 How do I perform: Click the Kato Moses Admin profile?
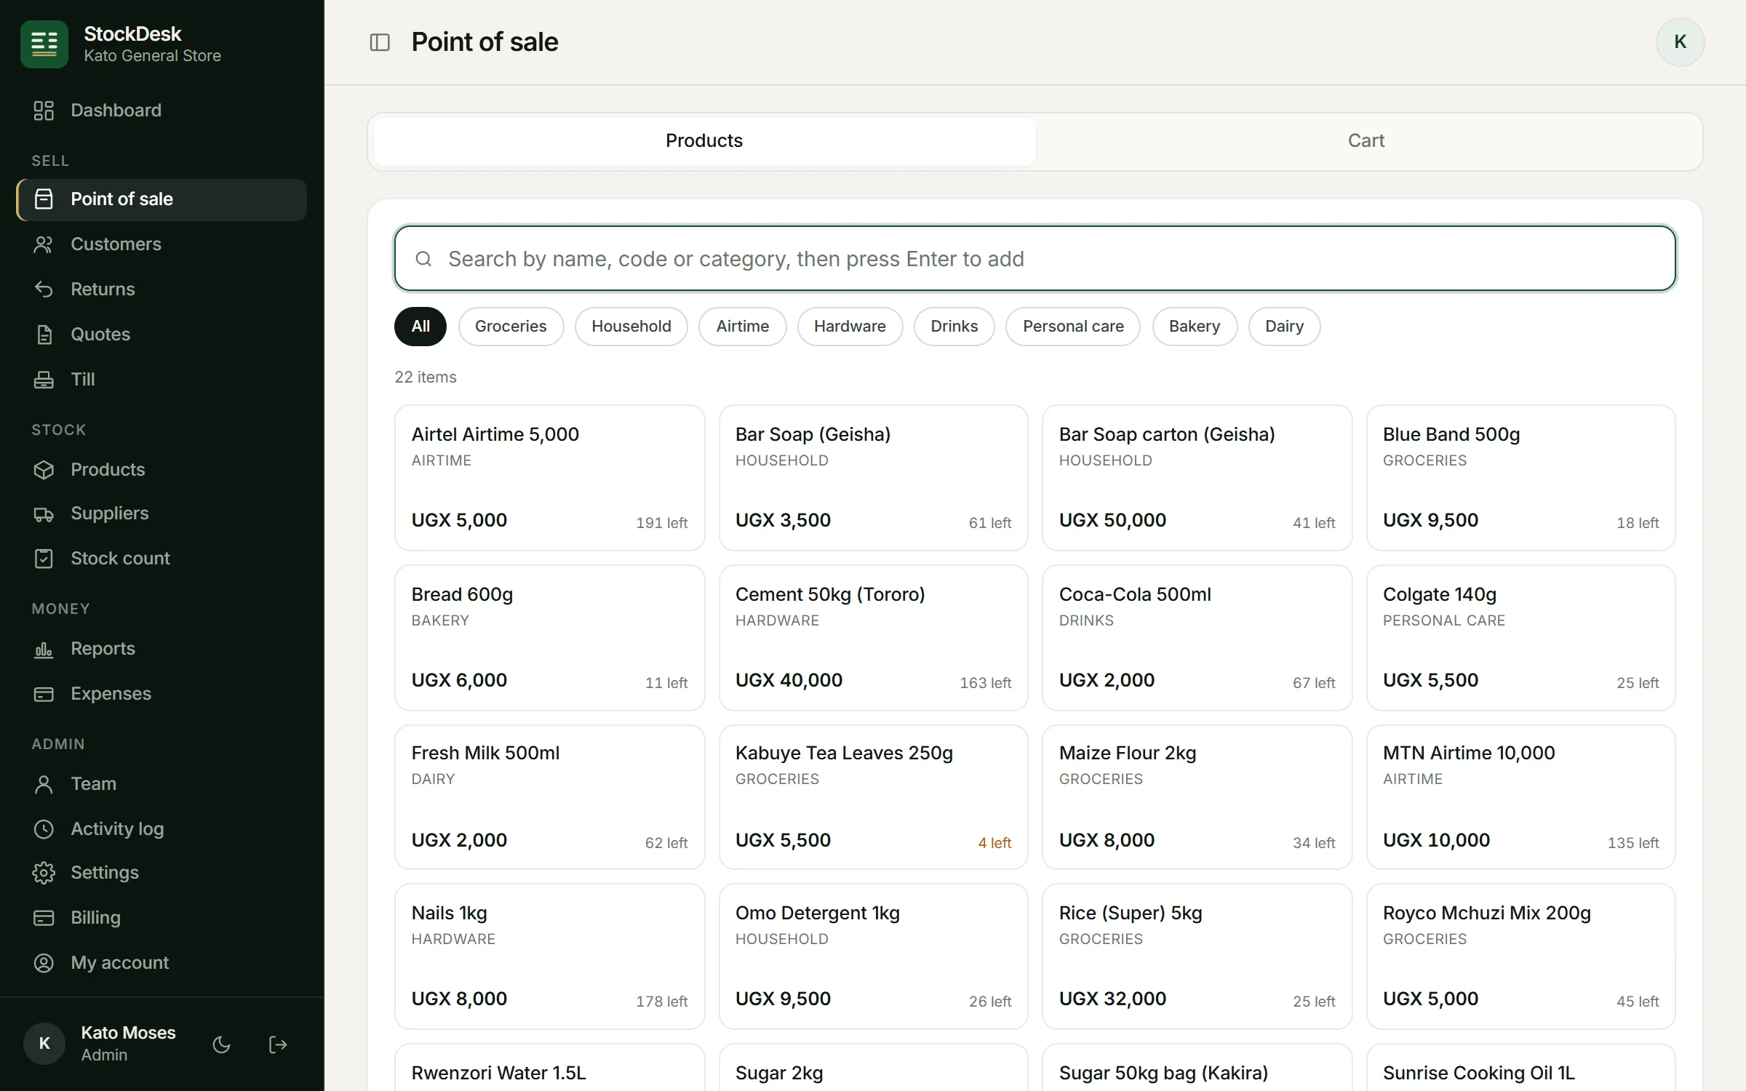100,1044
